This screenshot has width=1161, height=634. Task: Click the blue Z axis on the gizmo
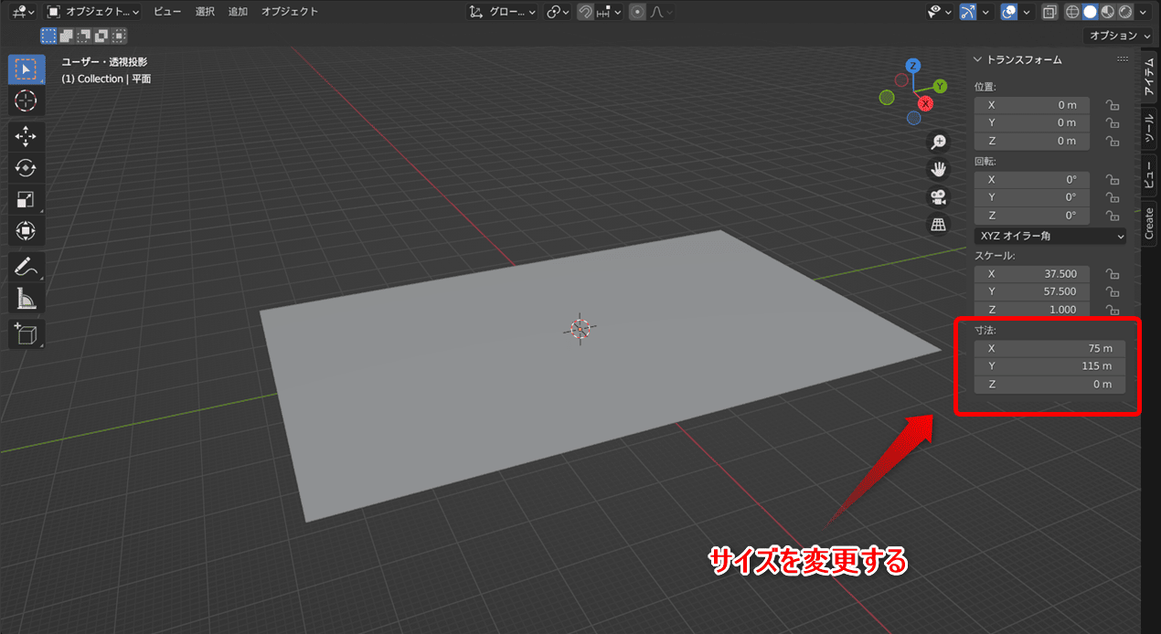pyautogui.click(x=911, y=66)
